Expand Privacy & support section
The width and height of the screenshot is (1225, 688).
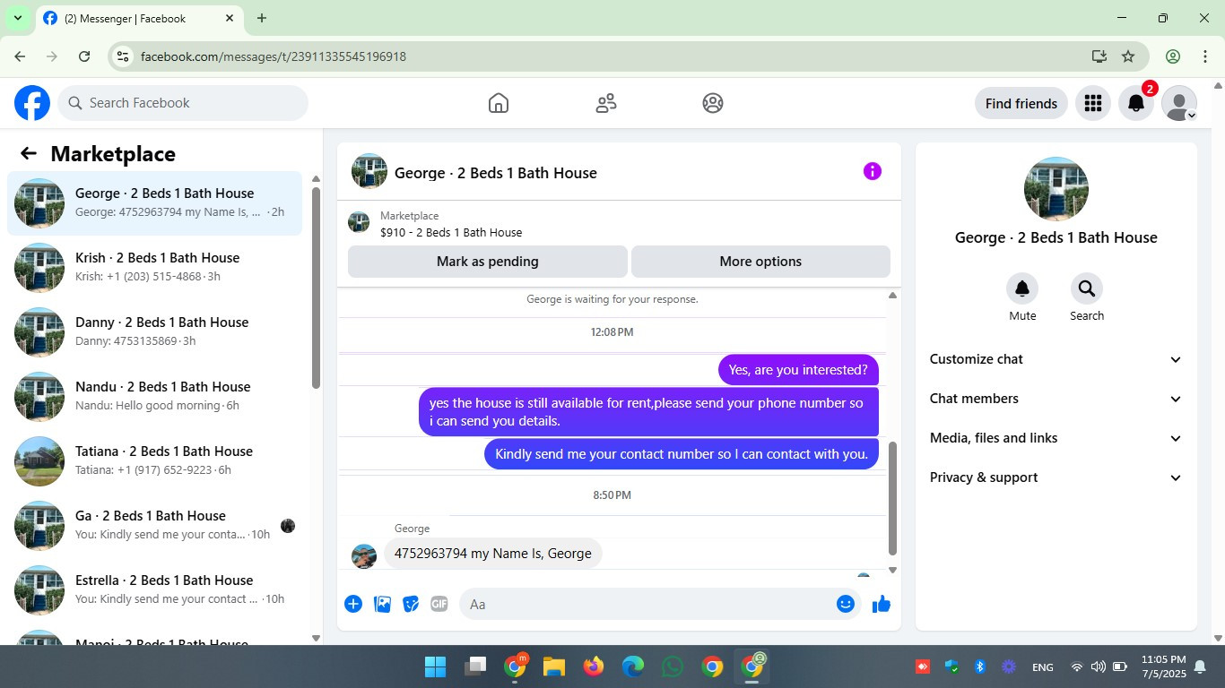(1056, 477)
